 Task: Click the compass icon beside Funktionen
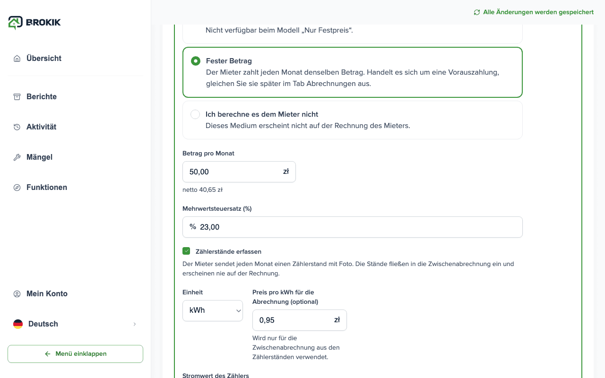[x=17, y=188]
